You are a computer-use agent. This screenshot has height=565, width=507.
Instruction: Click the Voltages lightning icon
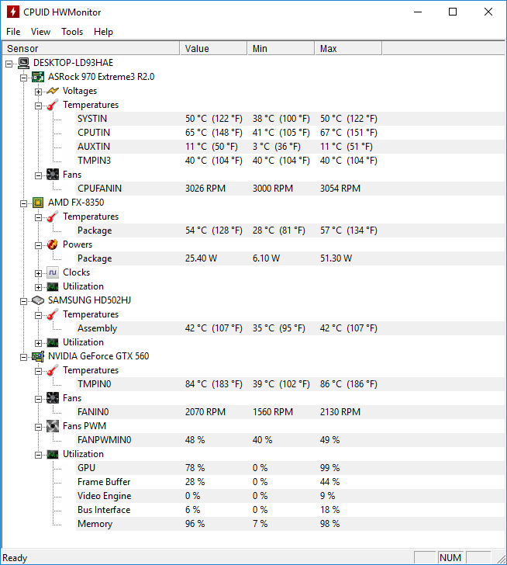click(x=53, y=91)
